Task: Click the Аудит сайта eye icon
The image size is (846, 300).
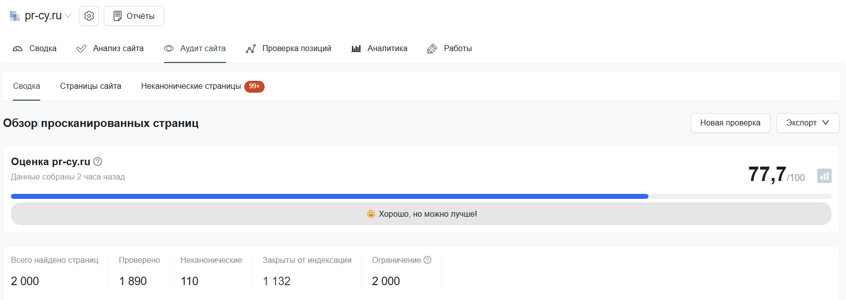Action: [x=169, y=48]
